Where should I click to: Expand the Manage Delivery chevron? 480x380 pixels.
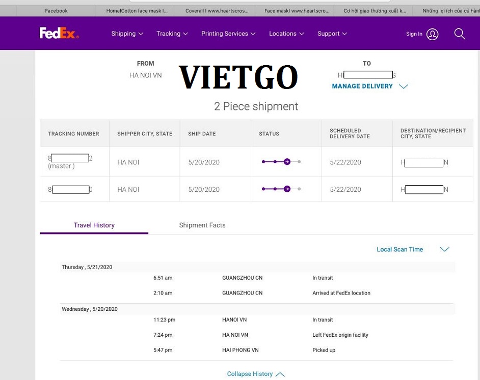tap(404, 86)
